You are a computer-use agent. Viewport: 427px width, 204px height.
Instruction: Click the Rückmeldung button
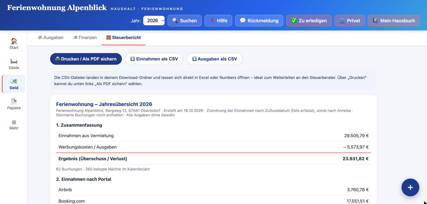pos(259,21)
